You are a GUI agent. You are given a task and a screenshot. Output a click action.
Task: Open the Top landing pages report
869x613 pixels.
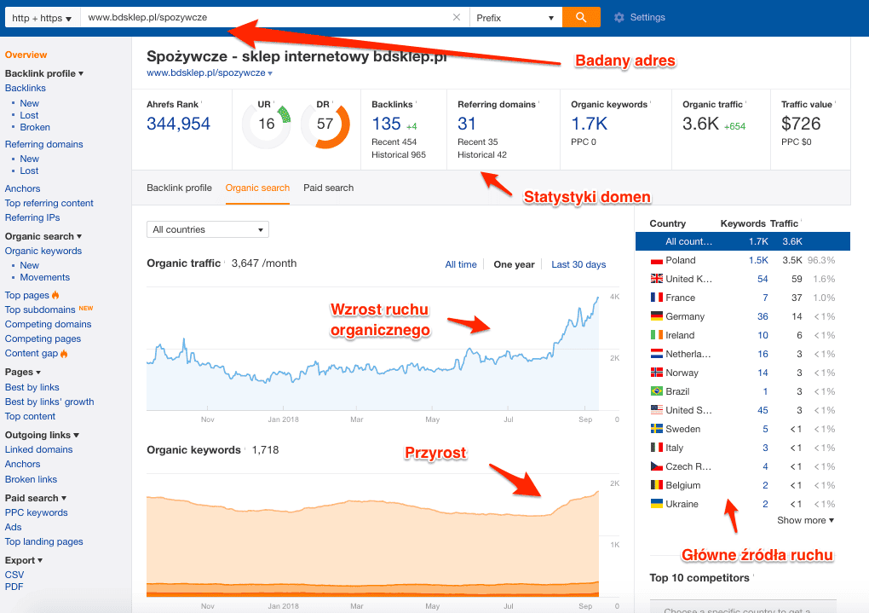[44, 541]
